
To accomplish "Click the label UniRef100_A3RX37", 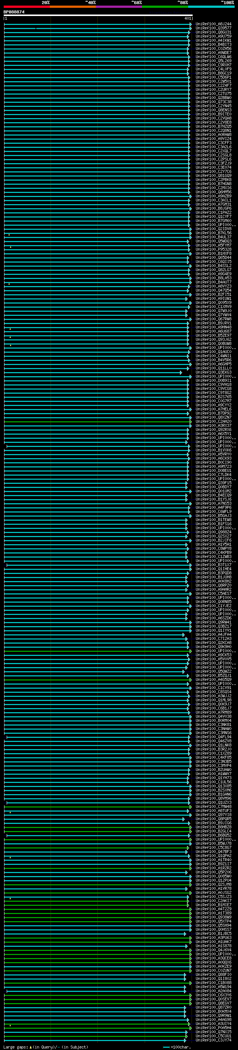I will coord(213,425).
